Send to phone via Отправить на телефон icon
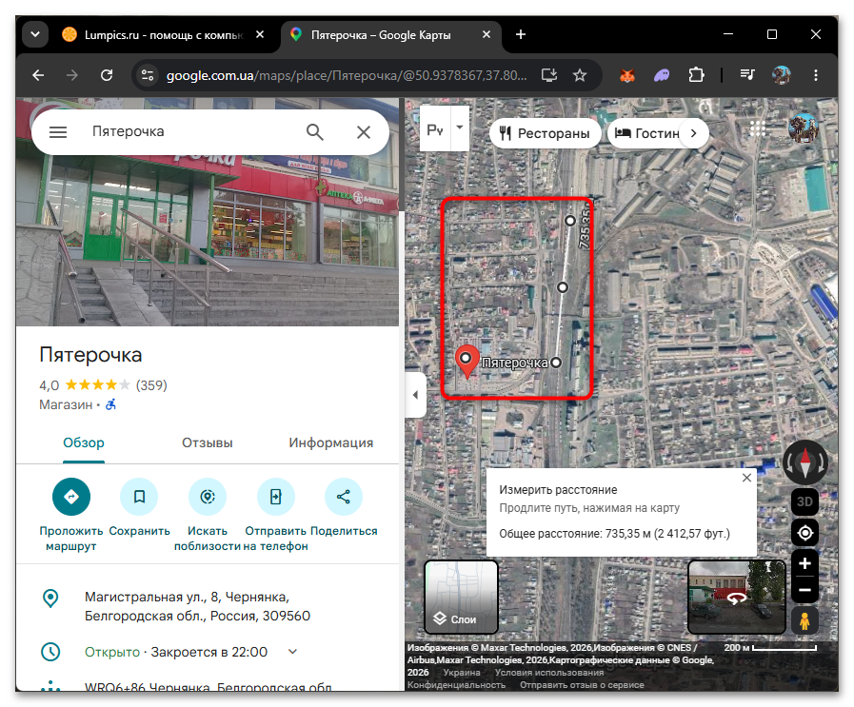 275,497
